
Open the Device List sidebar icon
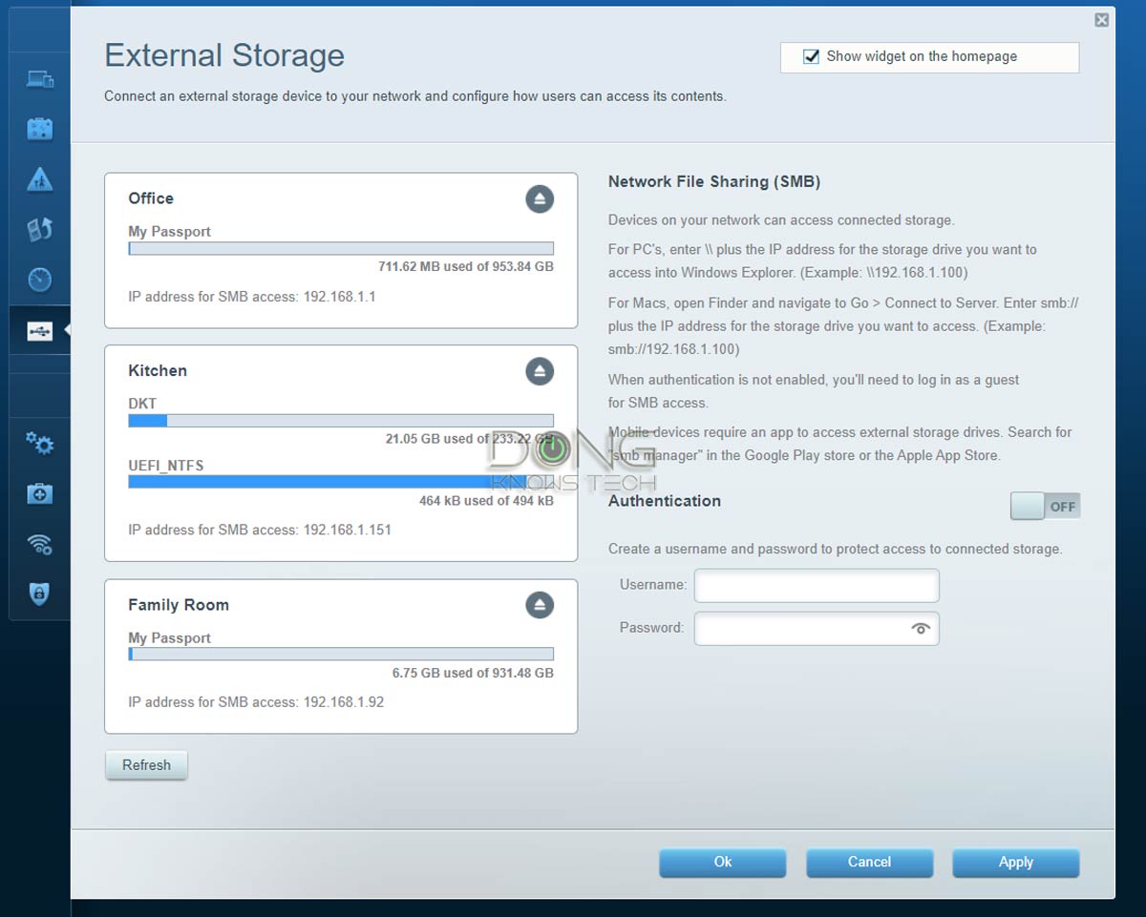(x=39, y=79)
